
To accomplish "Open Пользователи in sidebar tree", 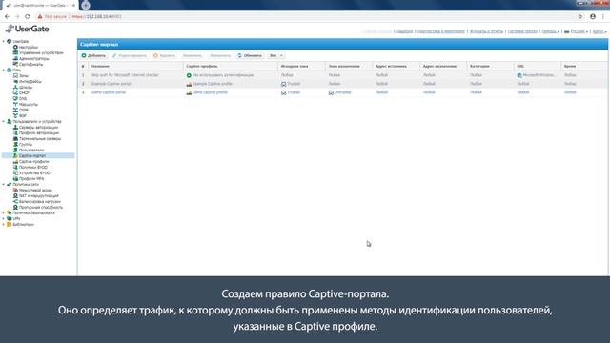I will pos(31,151).
